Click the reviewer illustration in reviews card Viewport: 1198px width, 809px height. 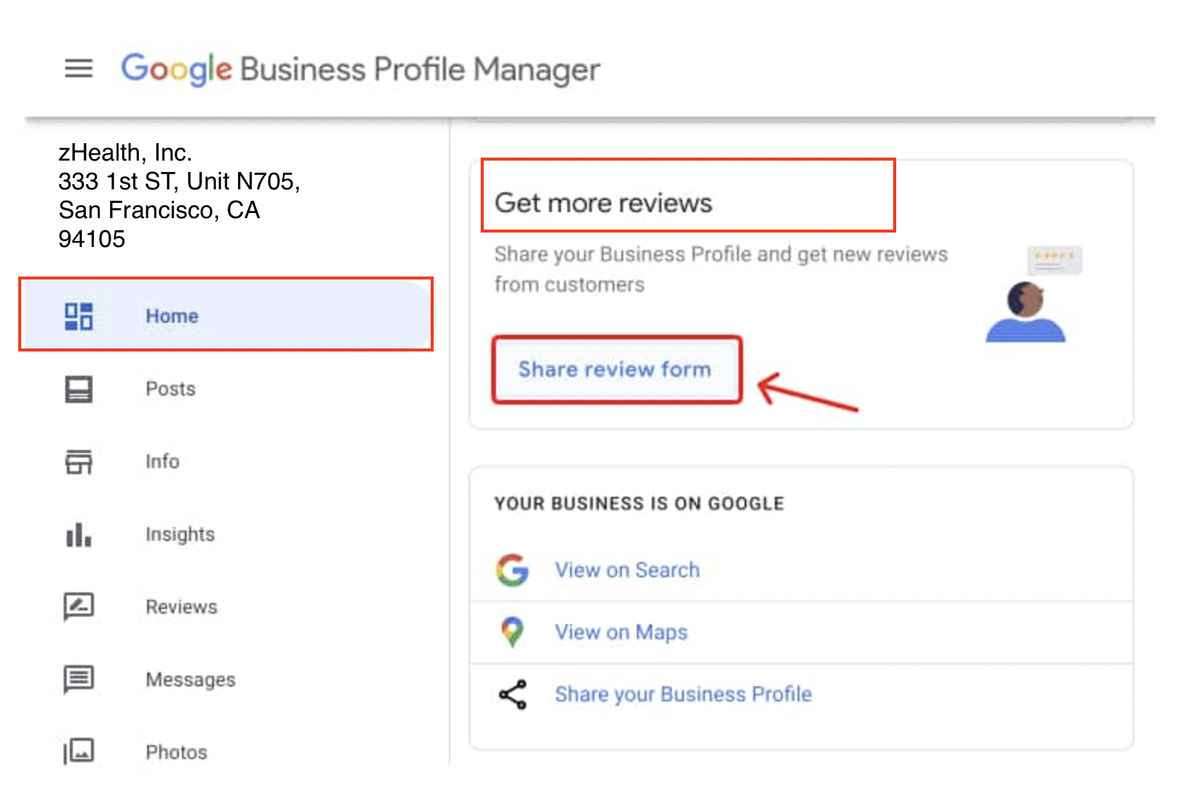pyautogui.click(x=1033, y=295)
